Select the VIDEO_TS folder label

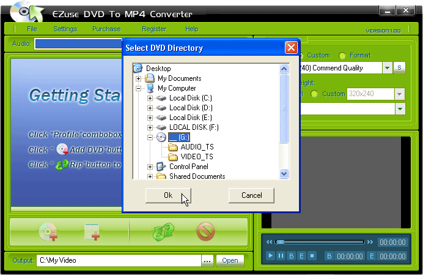(x=197, y=157)
